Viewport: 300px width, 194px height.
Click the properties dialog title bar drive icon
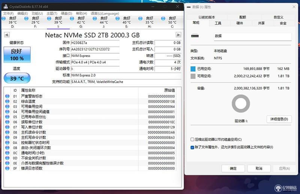[x=189, y=7]
